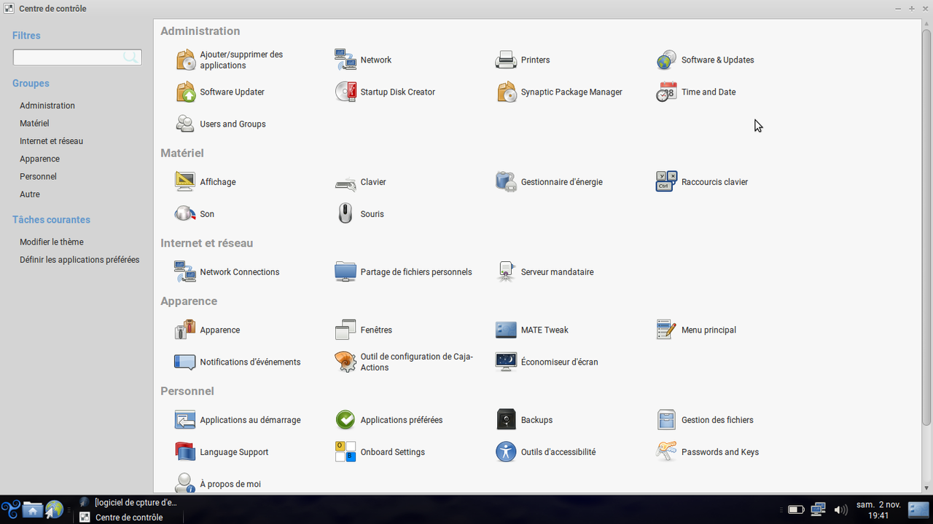933x524 pixels.
Task: Jump to Matériel group in sidebar
Action: click(34, 124)
